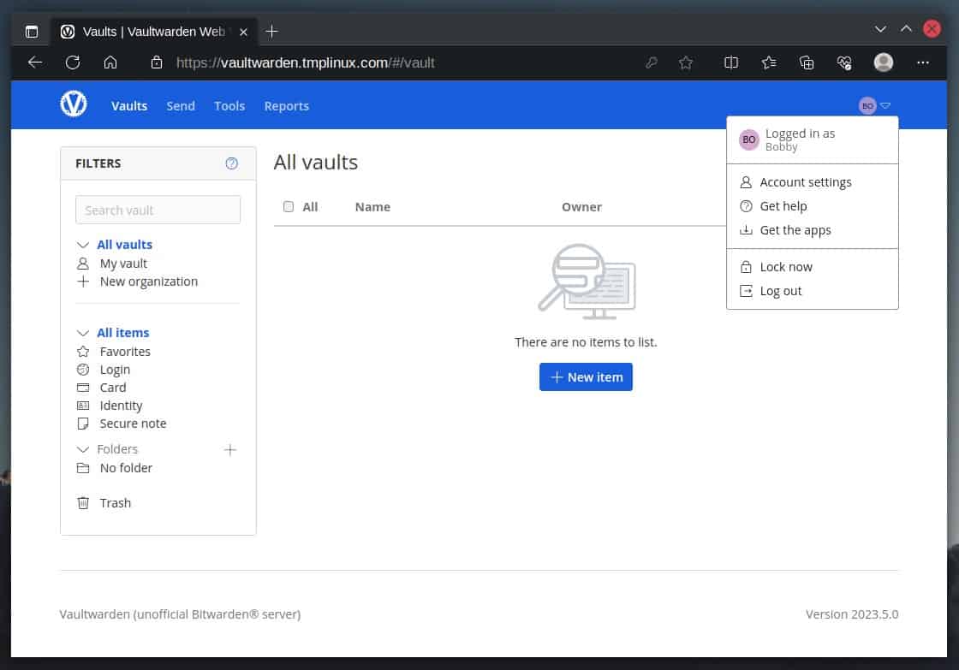The width and height of the screenshot is (959, 670).
Task: Open the Filters help question mark icon
Action: tap(231, 163)
